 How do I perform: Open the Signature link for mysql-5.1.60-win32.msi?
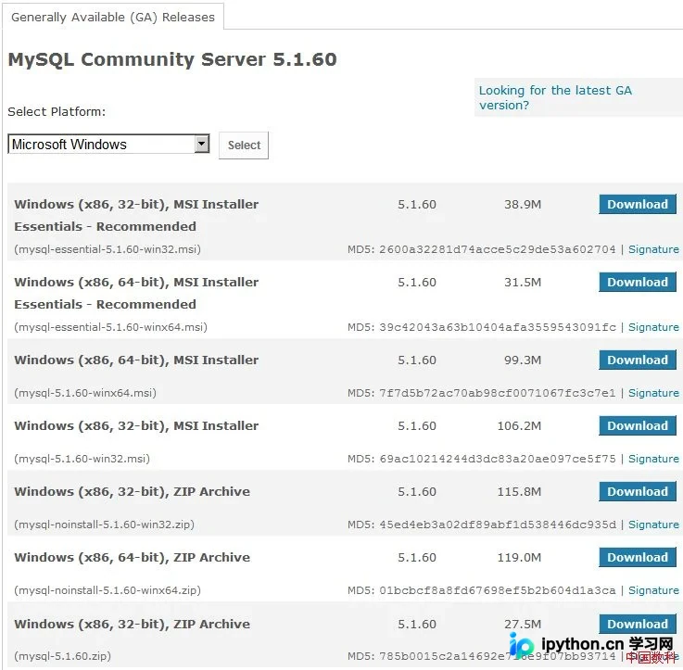point(653,459)
